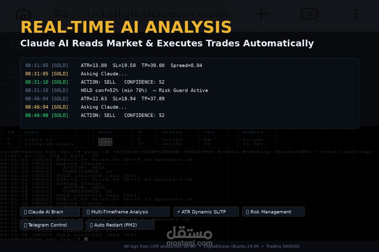Open the tab switcher showing 2 tabs
The height and width of the screenshot is (252, 379).
[309, 14]
